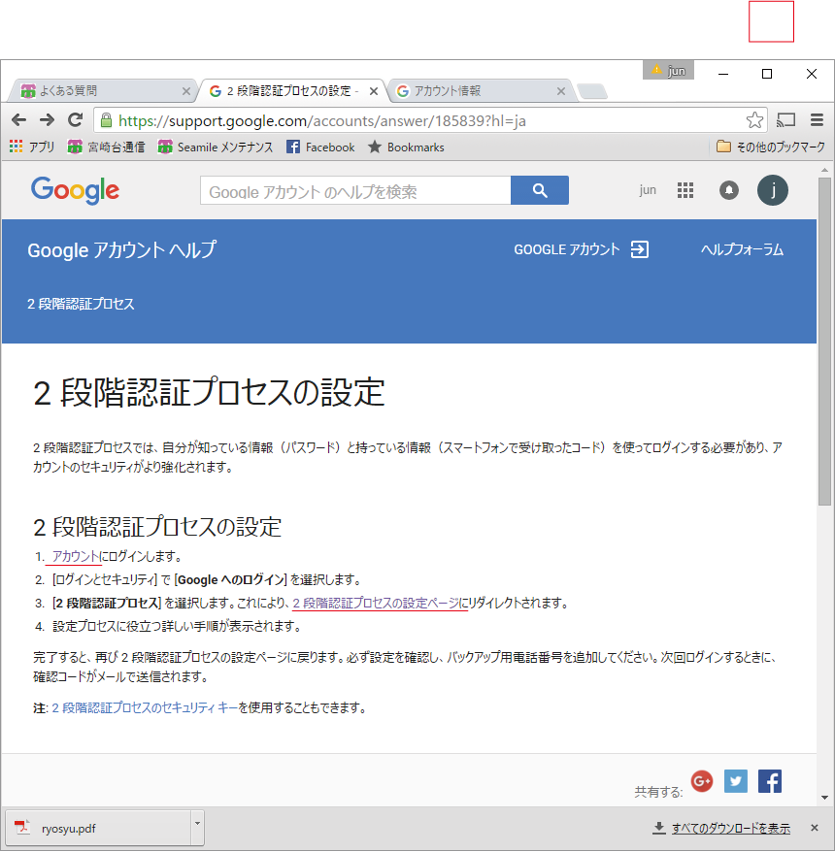Open the 宮崎台通信 bookmark

[106, 147]
